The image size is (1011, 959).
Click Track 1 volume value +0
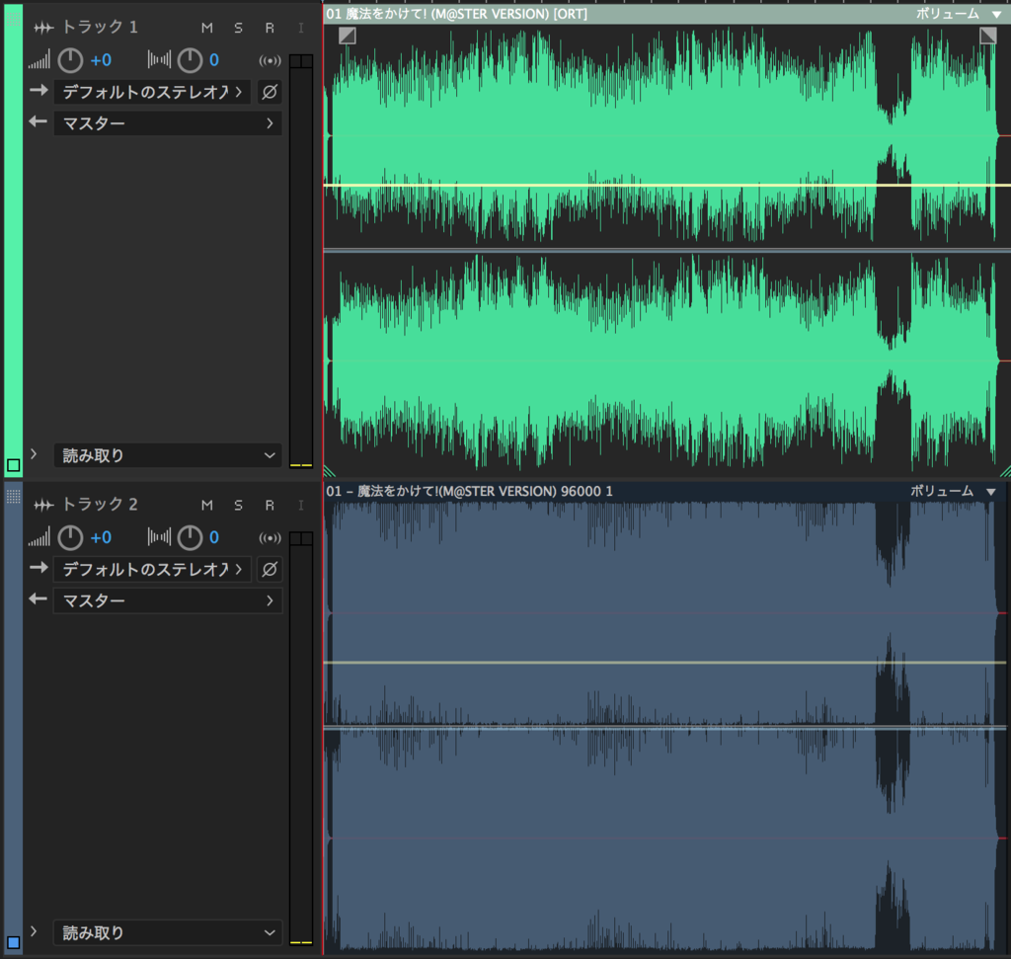[101, 60]
